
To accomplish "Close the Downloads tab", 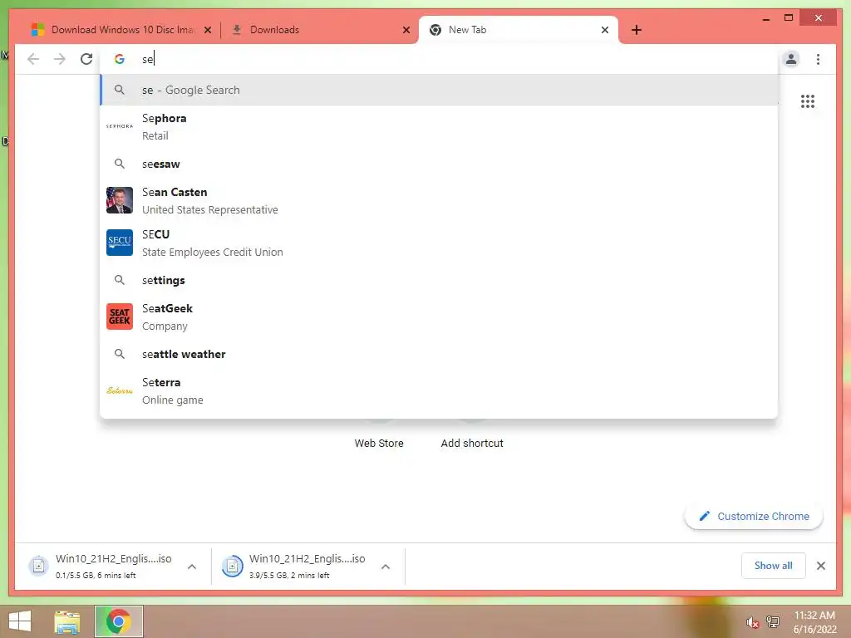I will click(x=406, y=30).
